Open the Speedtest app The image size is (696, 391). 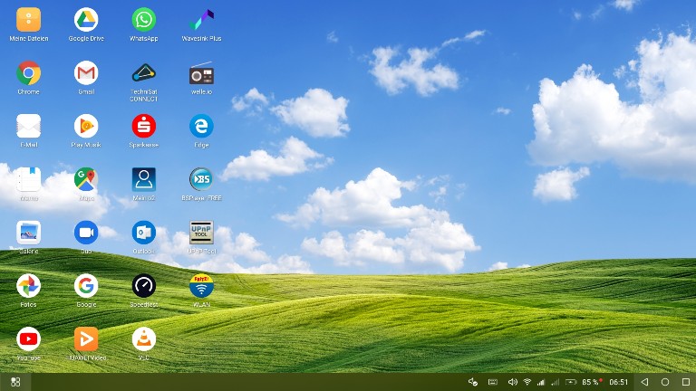tap(143, 286)
